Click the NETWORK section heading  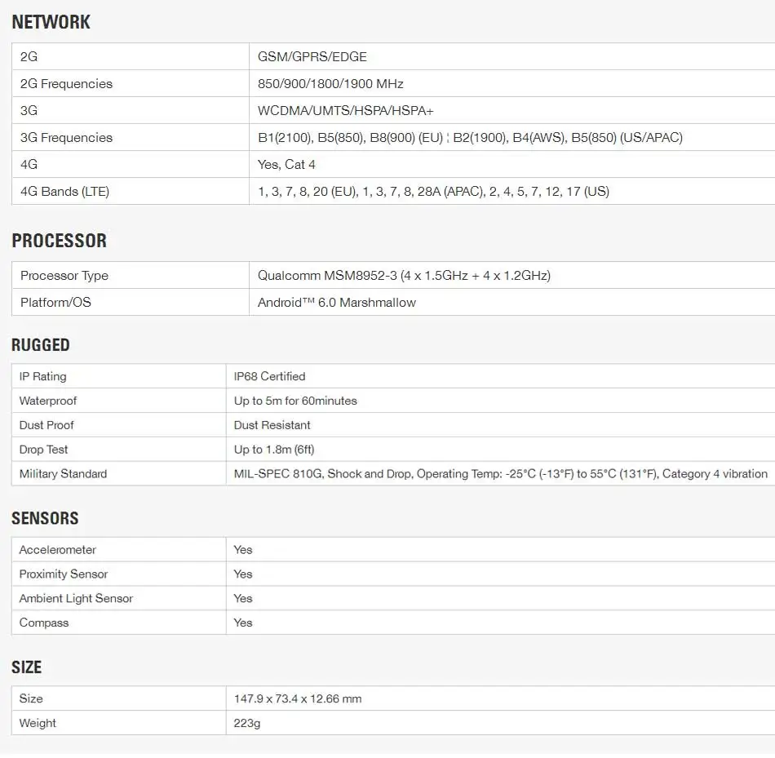point(51,22)
